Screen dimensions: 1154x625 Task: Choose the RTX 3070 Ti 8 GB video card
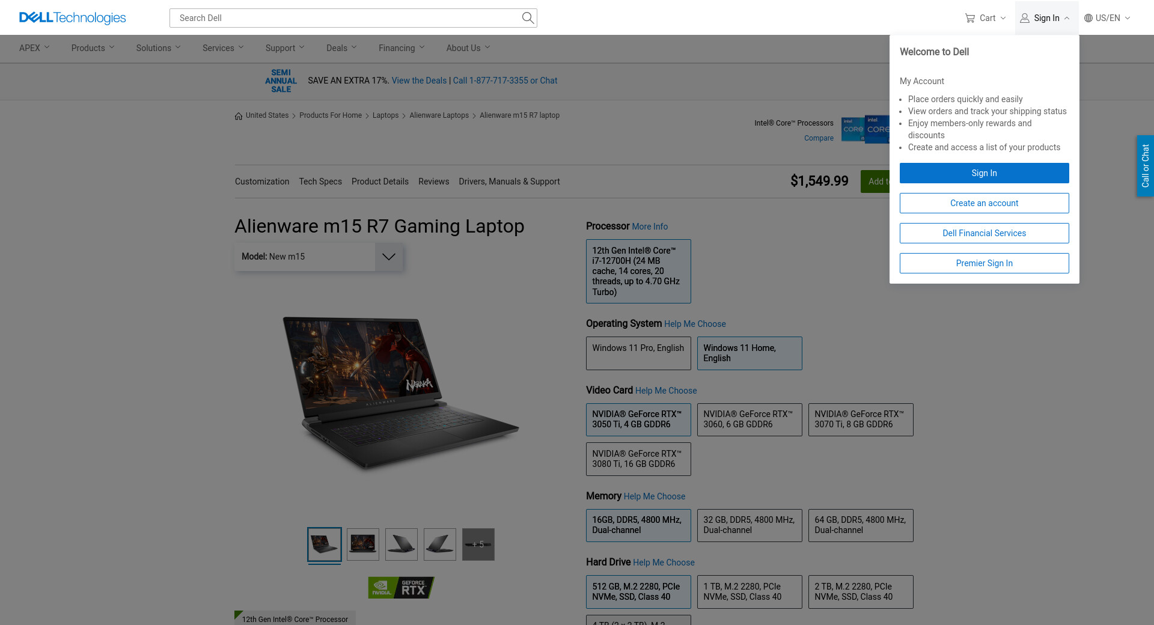tap(860, 419)
